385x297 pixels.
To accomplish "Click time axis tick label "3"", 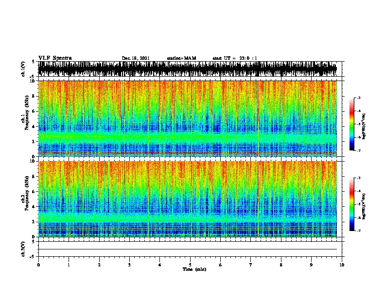I will tap(129, 265).
